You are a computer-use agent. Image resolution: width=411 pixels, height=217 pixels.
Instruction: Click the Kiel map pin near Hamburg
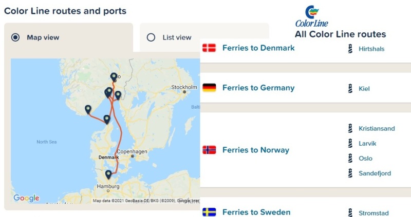click(108, 174)
